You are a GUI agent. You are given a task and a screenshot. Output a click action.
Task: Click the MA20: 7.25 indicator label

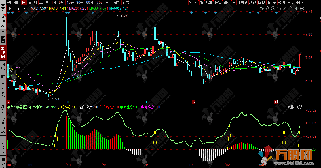[x=79, y=8]
